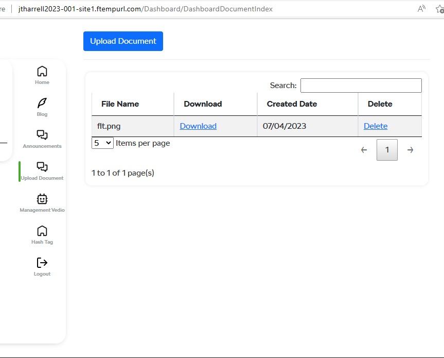Download the flt.png file

pyautogui.click(x=198, y=126)
